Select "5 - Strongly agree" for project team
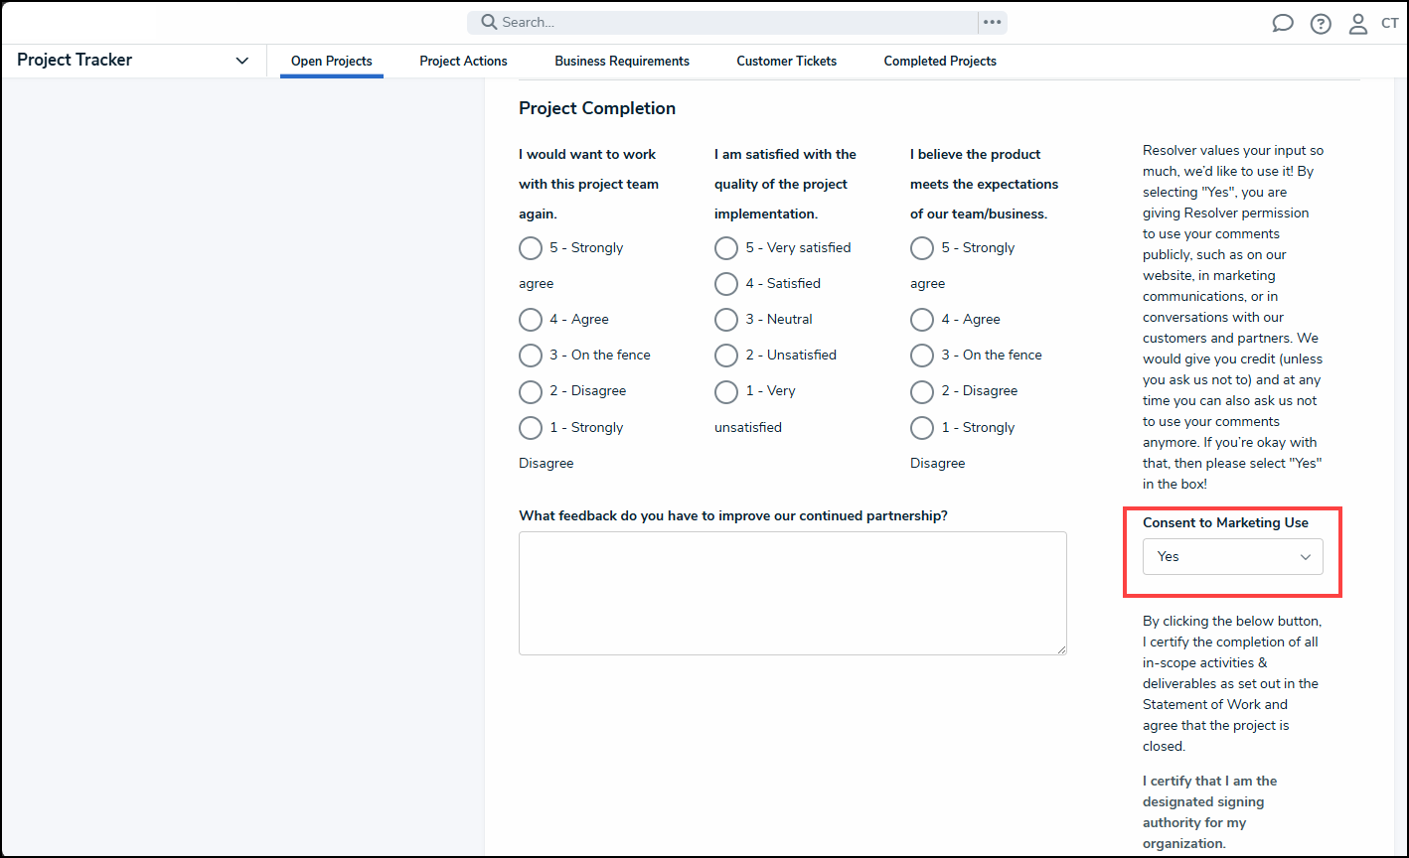Image resolution: width=1409 pixels, height=858 pixels. tap(531, 248)
